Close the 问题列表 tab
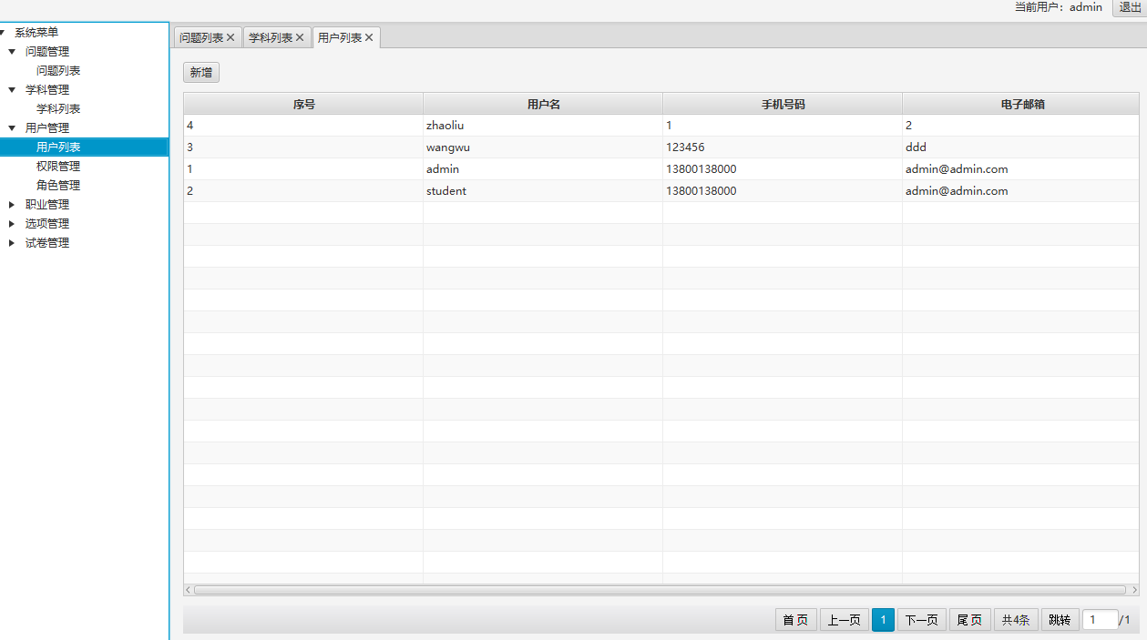The width and height of the screenshot is (1147, 640). coord(230,38)
